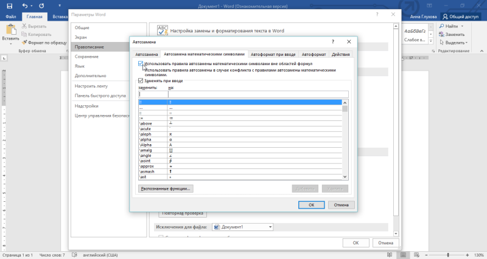Click help question mark in Параметры Word window
The height and width of the screenshot is (259, 487).
377,14
